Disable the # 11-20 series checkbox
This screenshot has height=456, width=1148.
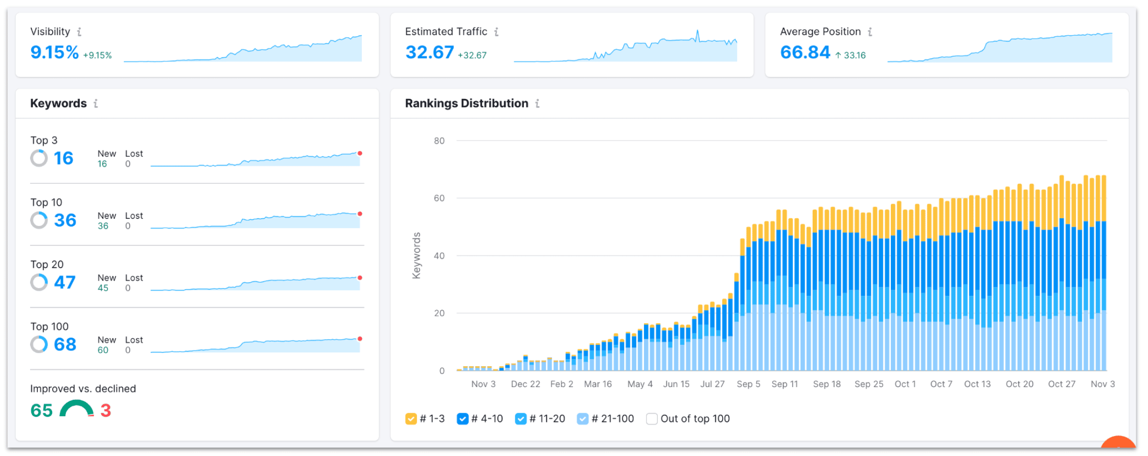point(521,419)
